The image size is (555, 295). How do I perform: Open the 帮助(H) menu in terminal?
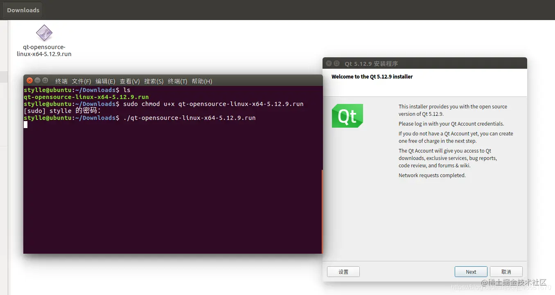coord(202,81)
